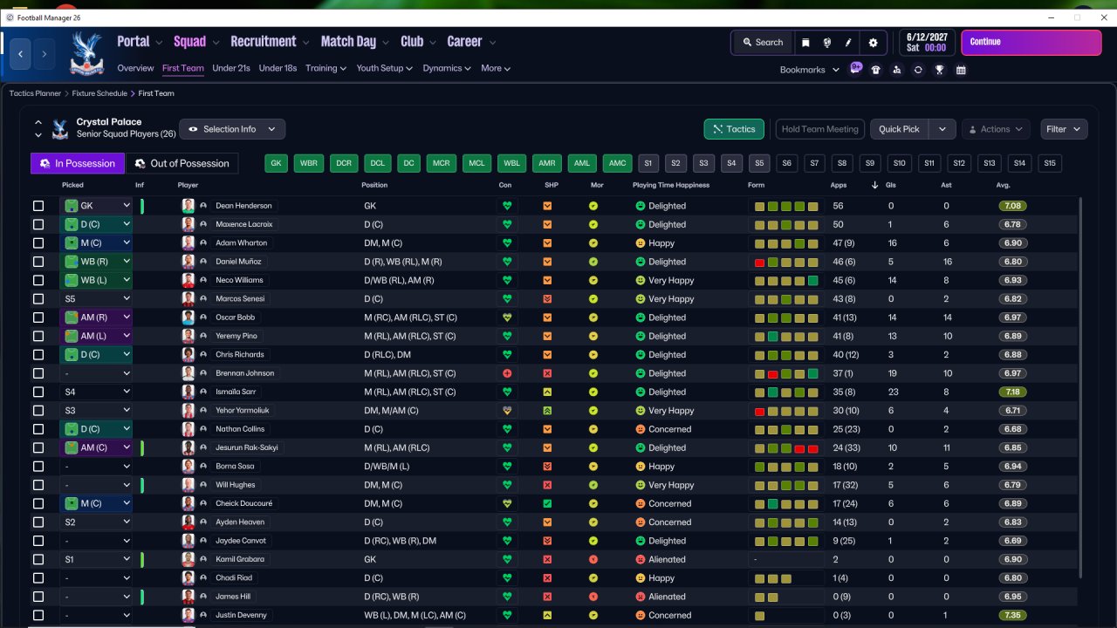Click the circular arrows icon in the bookmarks bar
This screenshot has height=628, width=1117.
click(x=918, y=70)
